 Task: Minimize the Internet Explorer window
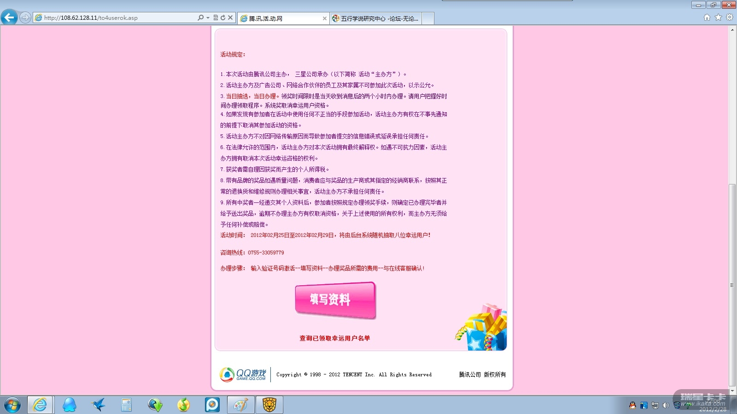click(x=698, y=5)
